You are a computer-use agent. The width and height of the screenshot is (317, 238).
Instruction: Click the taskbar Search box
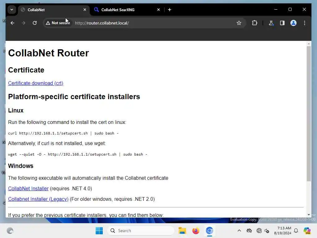point(141,231)
